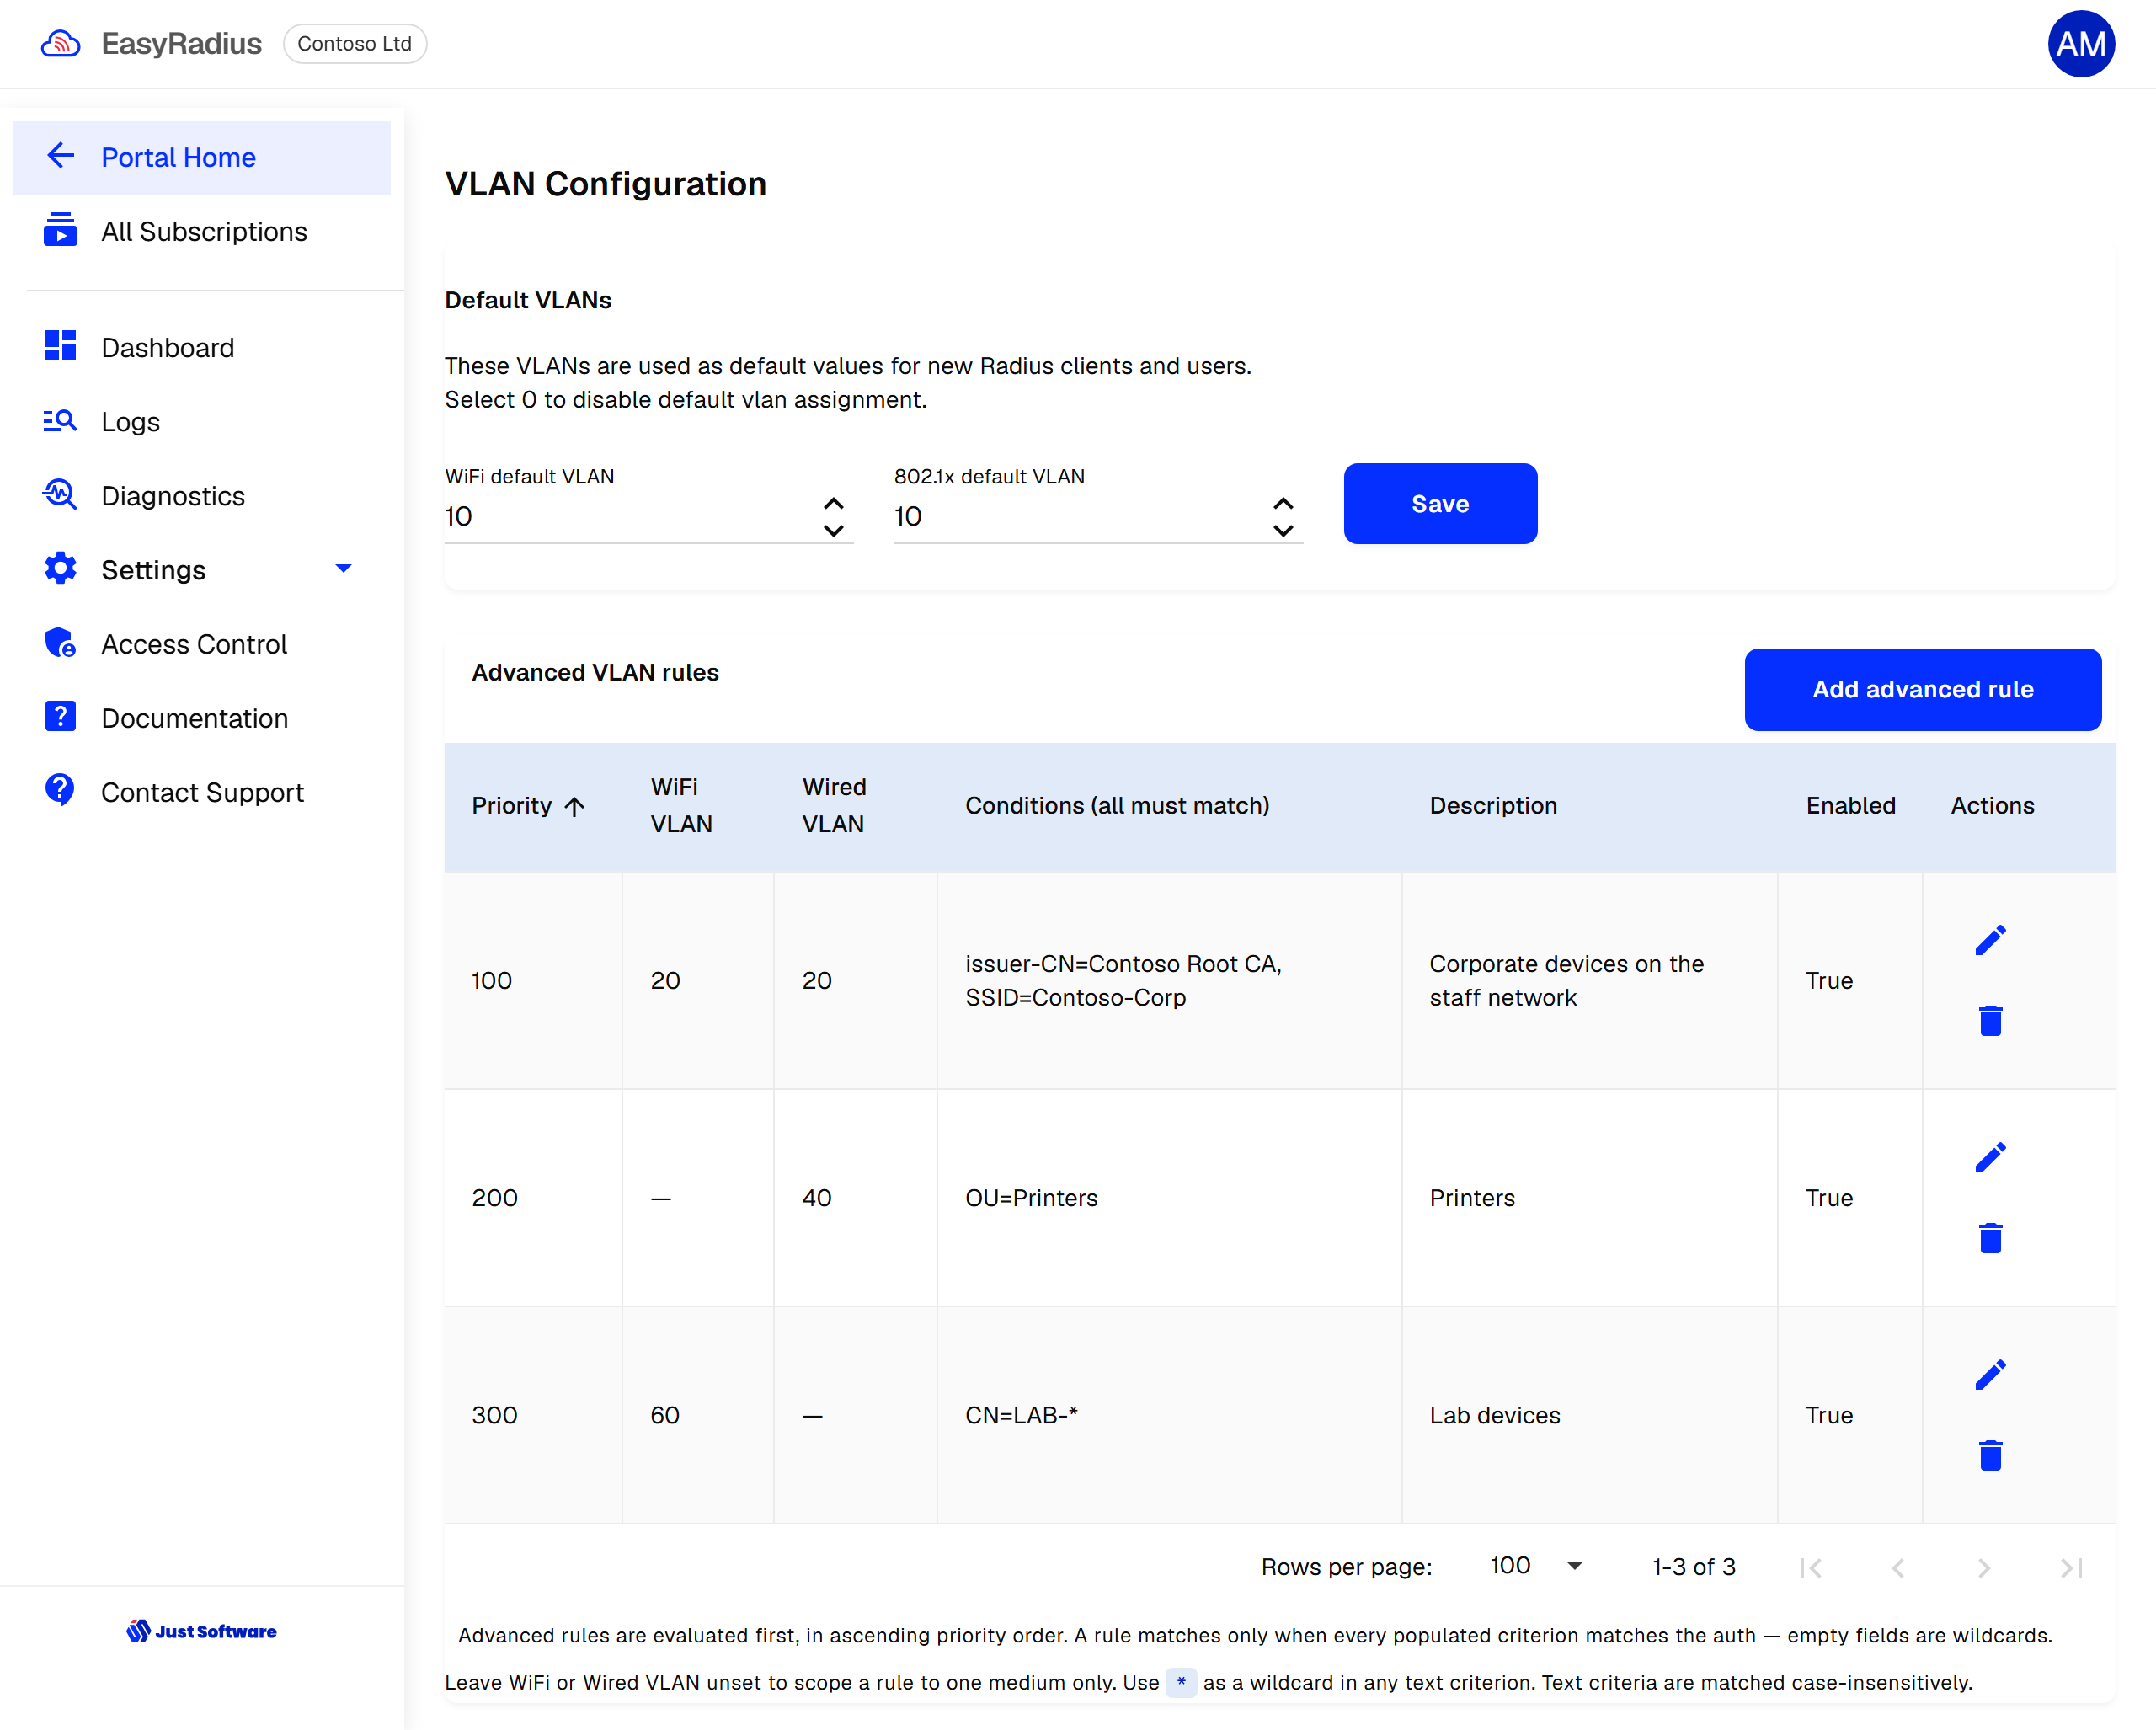Click the Contact Support help icon

(x=60, y=790)
